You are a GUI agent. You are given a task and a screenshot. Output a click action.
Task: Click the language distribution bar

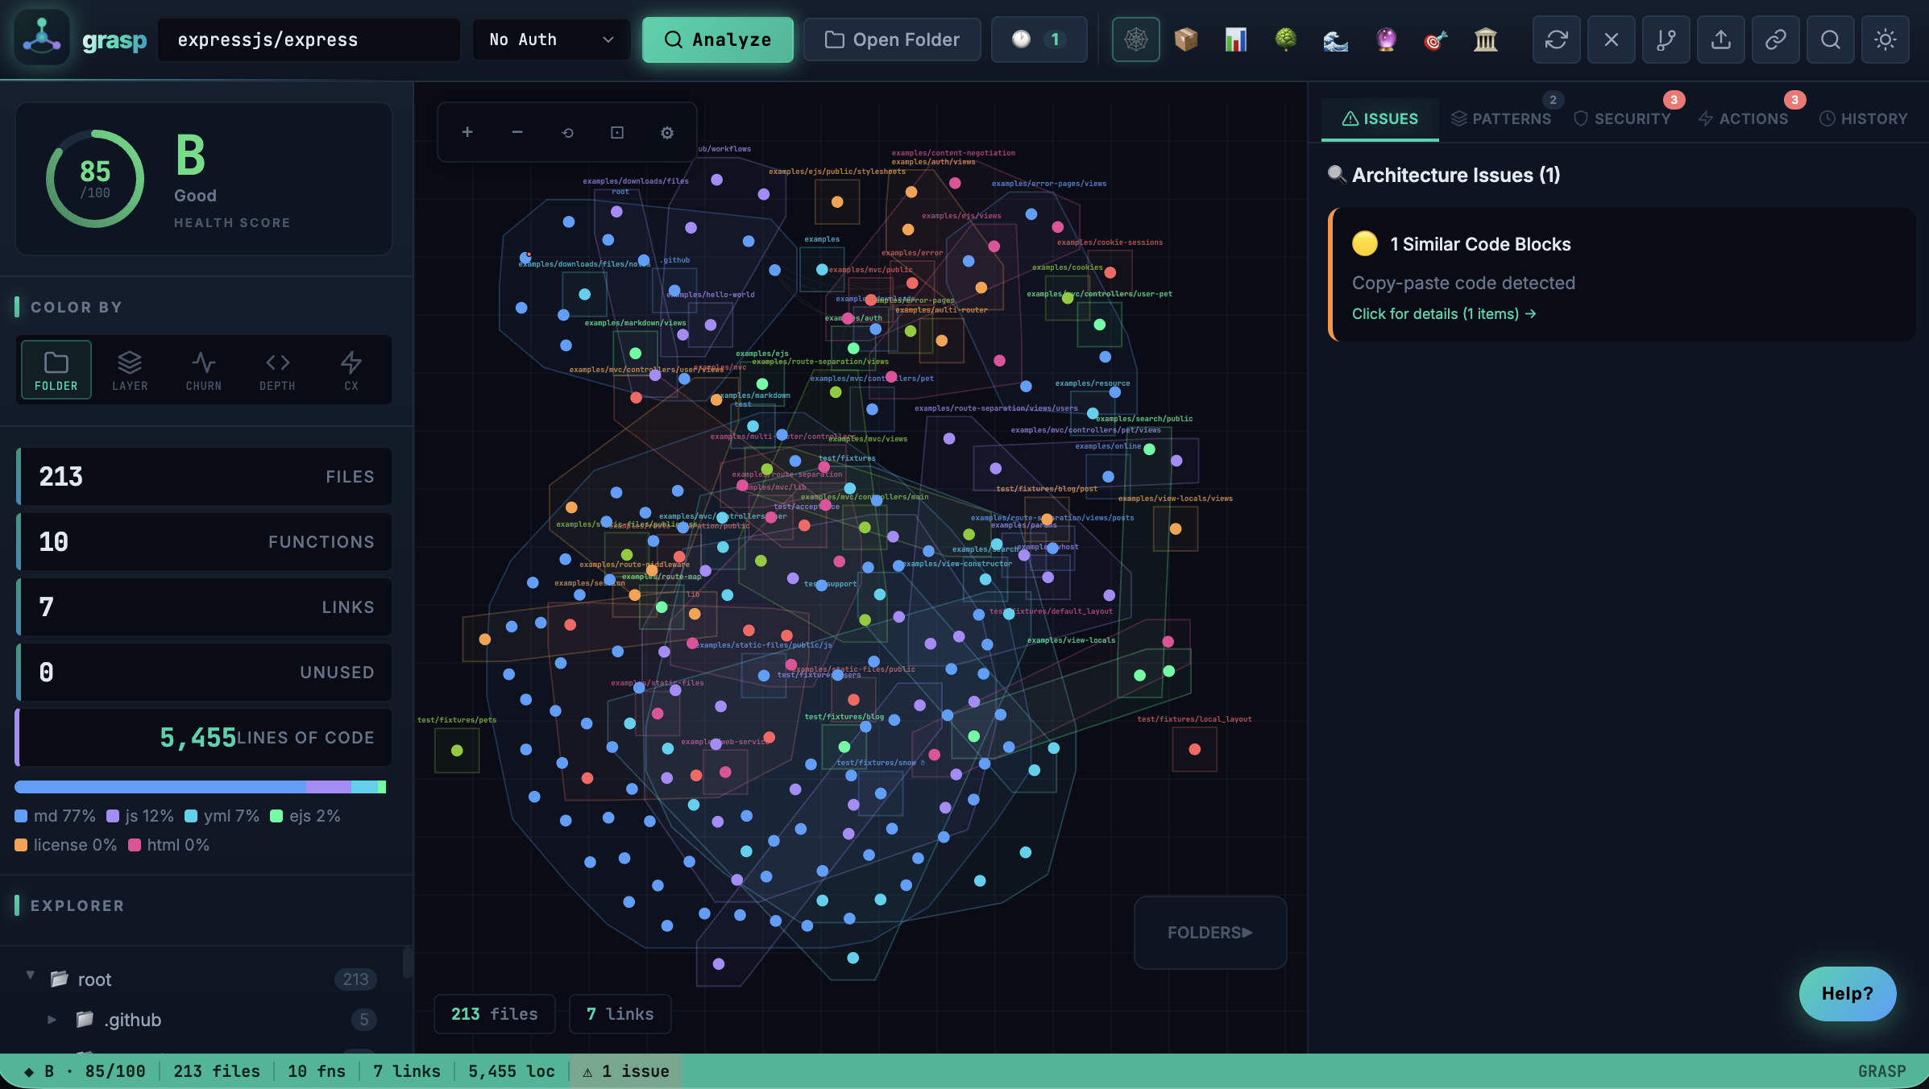[200, 787]
